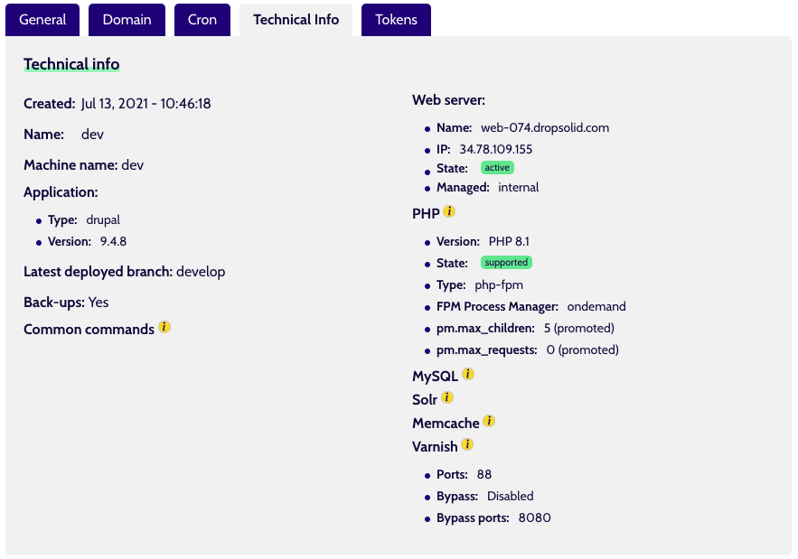Click the supported PHP state badge
This screenshot has width=798, height=559.
pos(506,263)
